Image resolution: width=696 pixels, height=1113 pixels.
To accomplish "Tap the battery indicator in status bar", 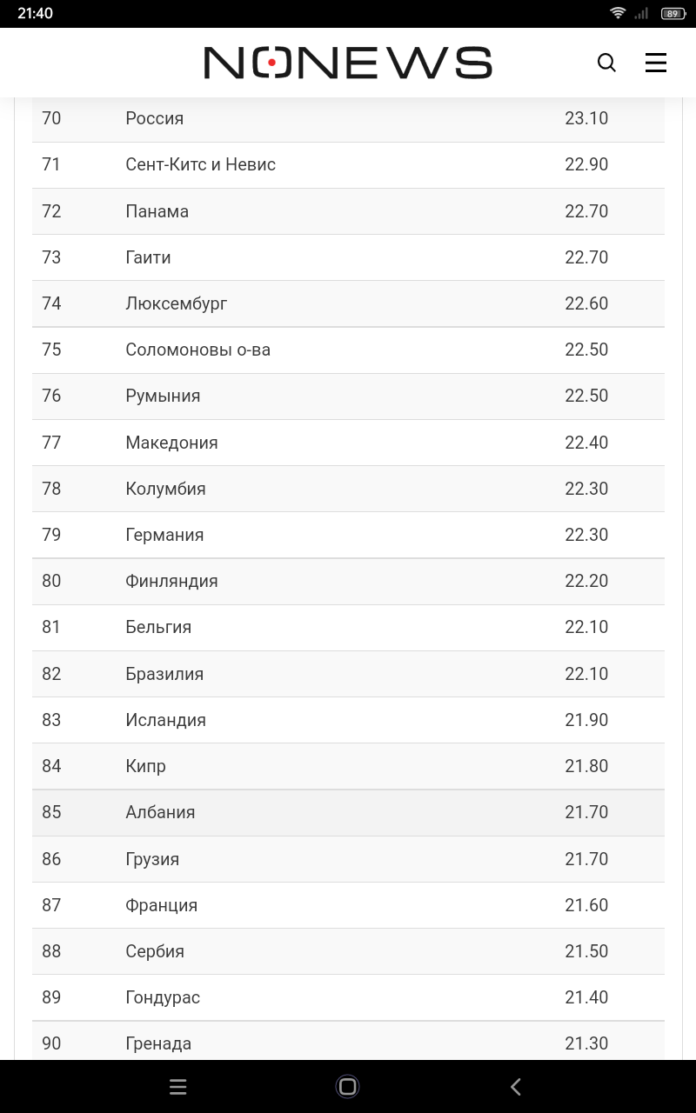I will pos(673,13).
